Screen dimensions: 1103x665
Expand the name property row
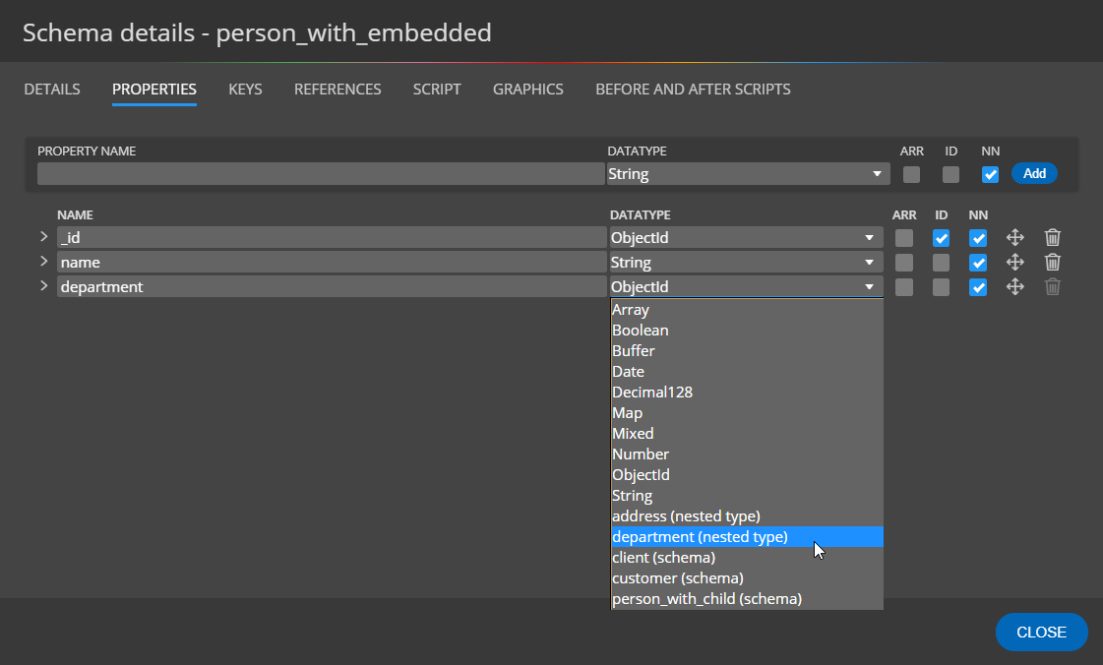[43, 262]
